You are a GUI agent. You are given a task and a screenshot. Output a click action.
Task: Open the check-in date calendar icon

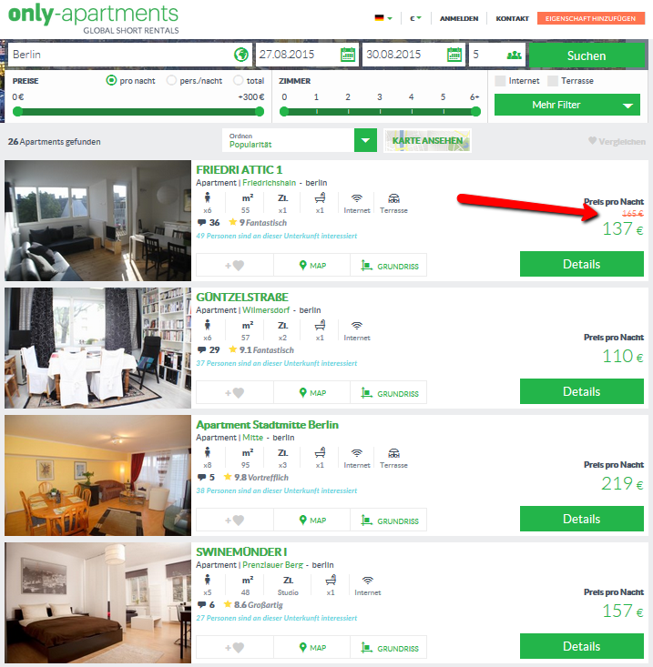(x=348, y=55)
